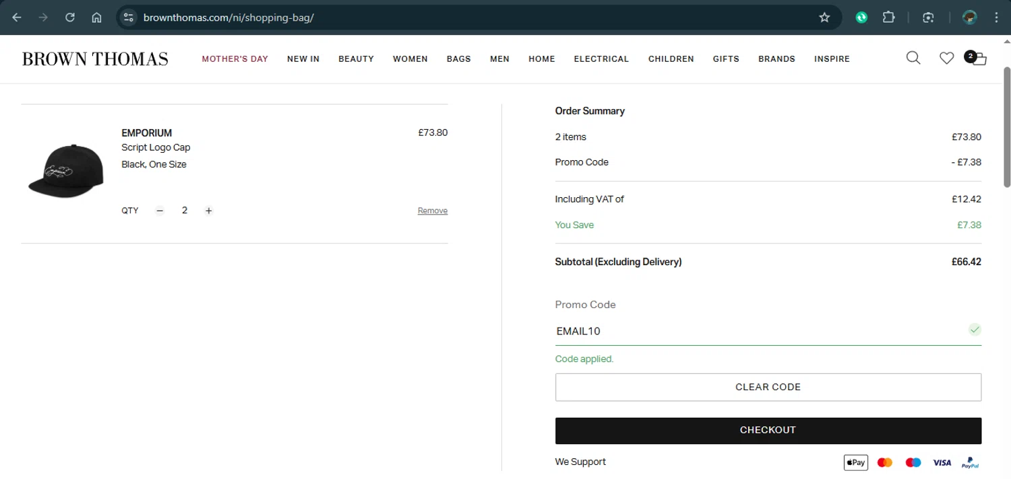Click the Emporium brand name
Screen dimensions: 1011x479
click(147, 133)
